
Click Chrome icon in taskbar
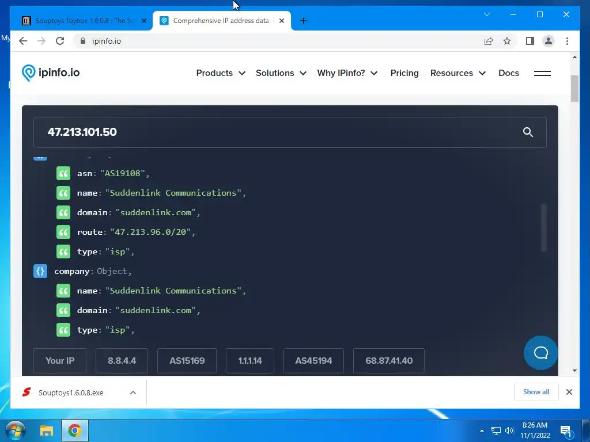coord(74,430)
